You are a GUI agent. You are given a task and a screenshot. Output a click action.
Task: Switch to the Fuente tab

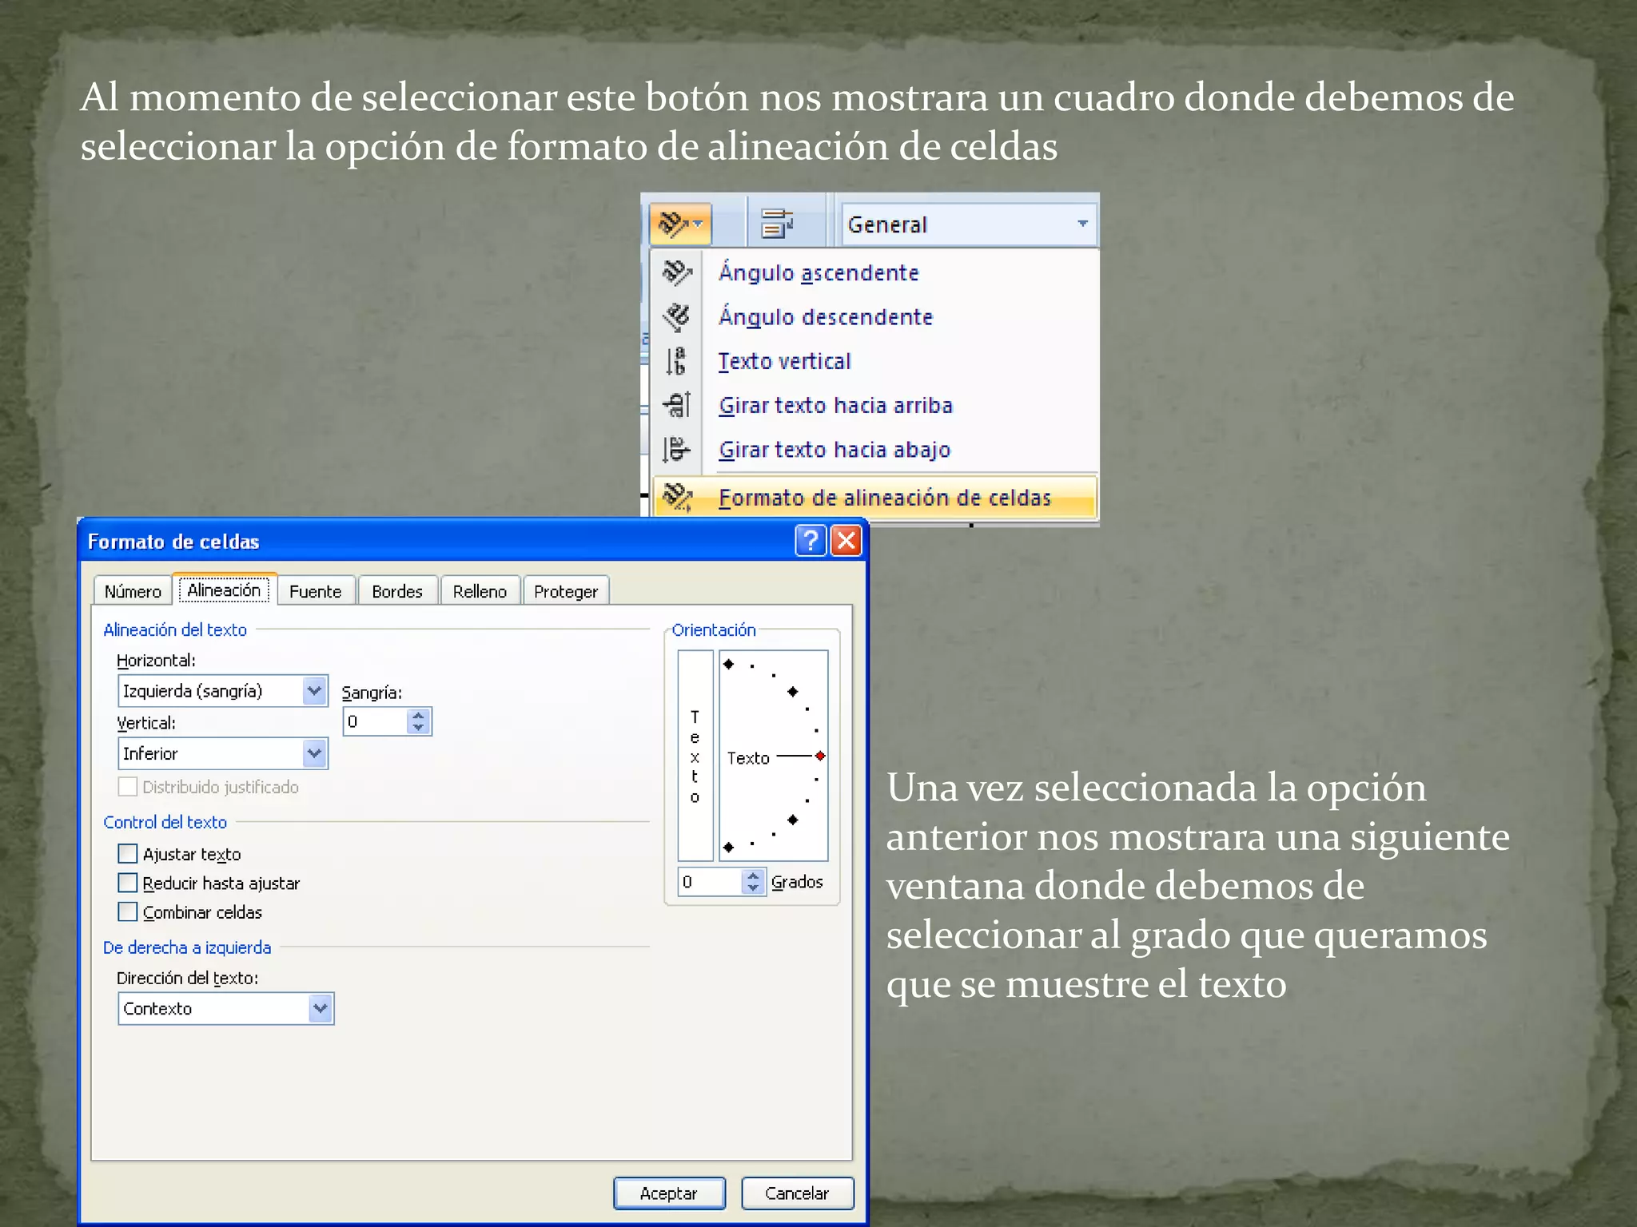coord(315,591)
